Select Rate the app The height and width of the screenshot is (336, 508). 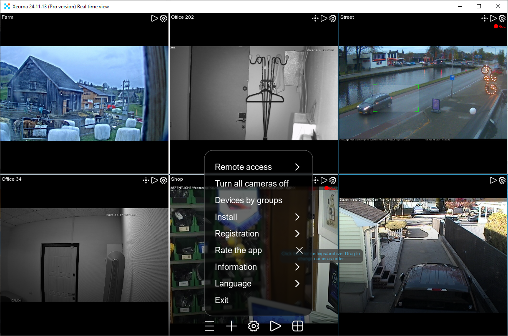[238, 250]
